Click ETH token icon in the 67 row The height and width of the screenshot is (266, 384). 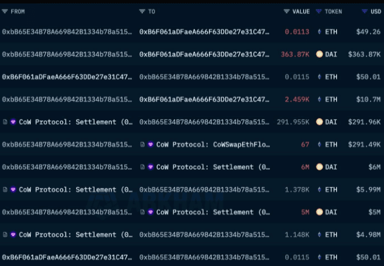tap(319, 145)
